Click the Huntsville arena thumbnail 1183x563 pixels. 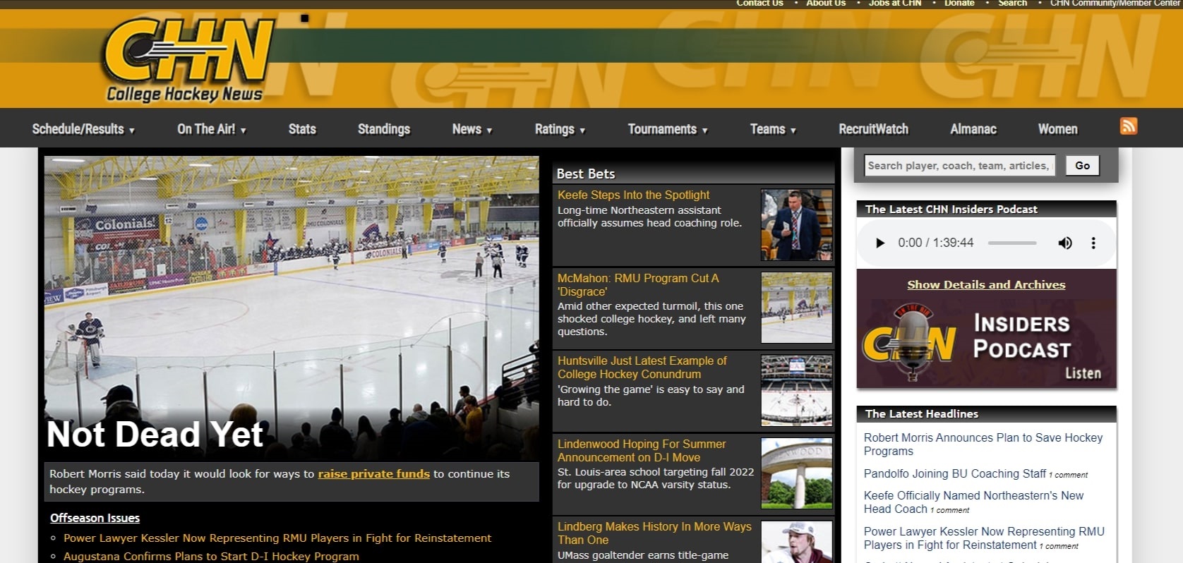pyautogui.click(x=796, y=390)
